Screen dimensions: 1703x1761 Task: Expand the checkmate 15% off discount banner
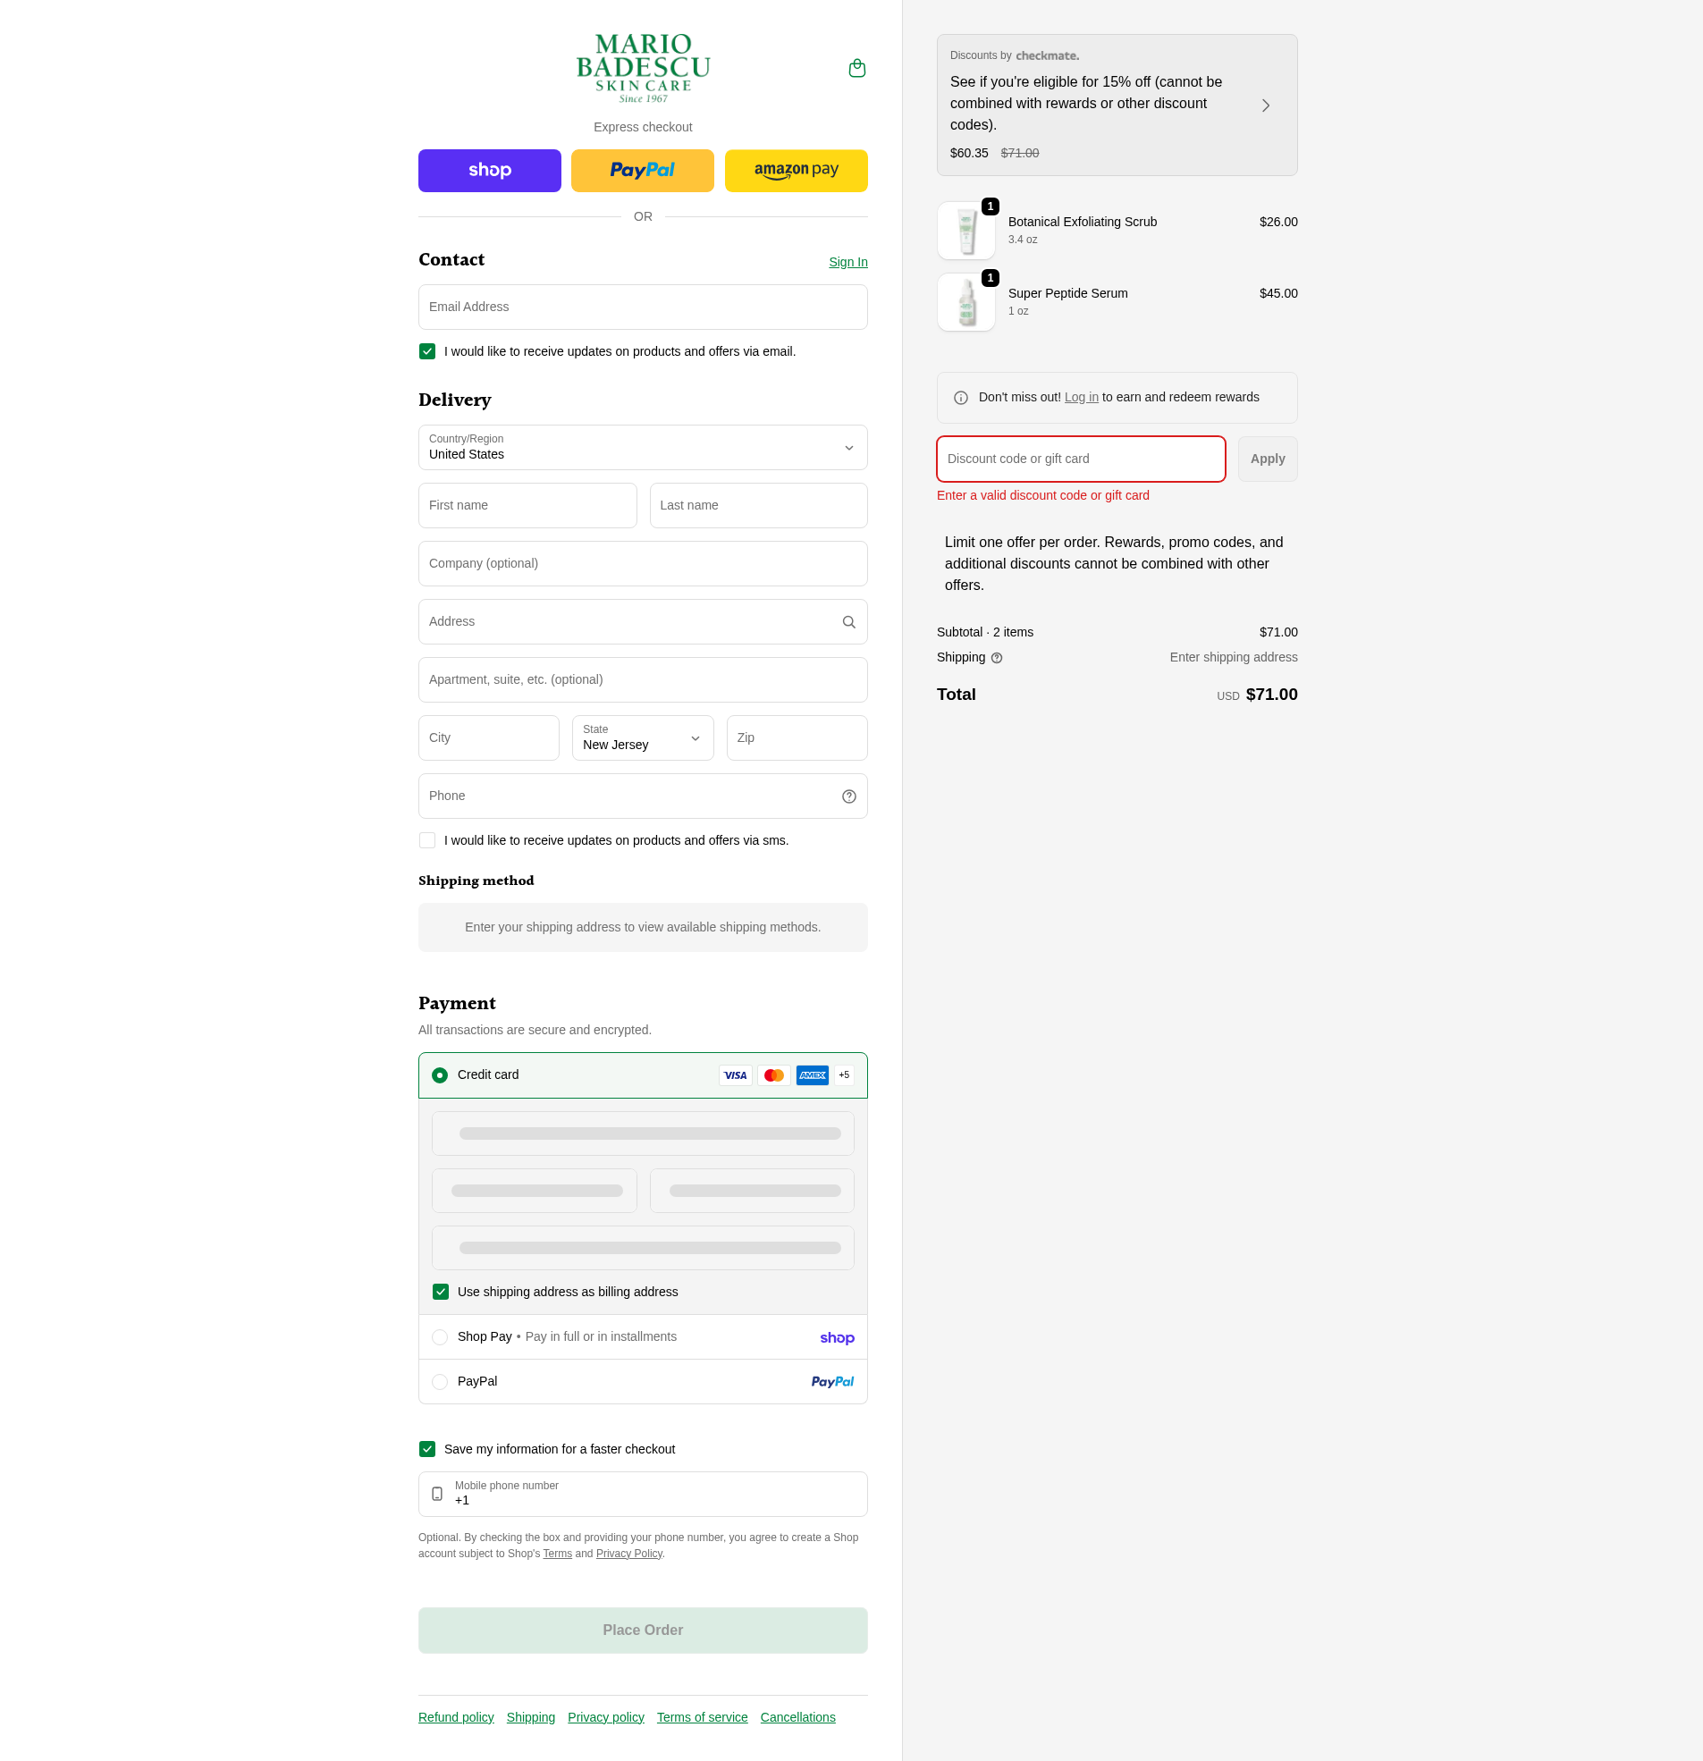point(1117,105)
